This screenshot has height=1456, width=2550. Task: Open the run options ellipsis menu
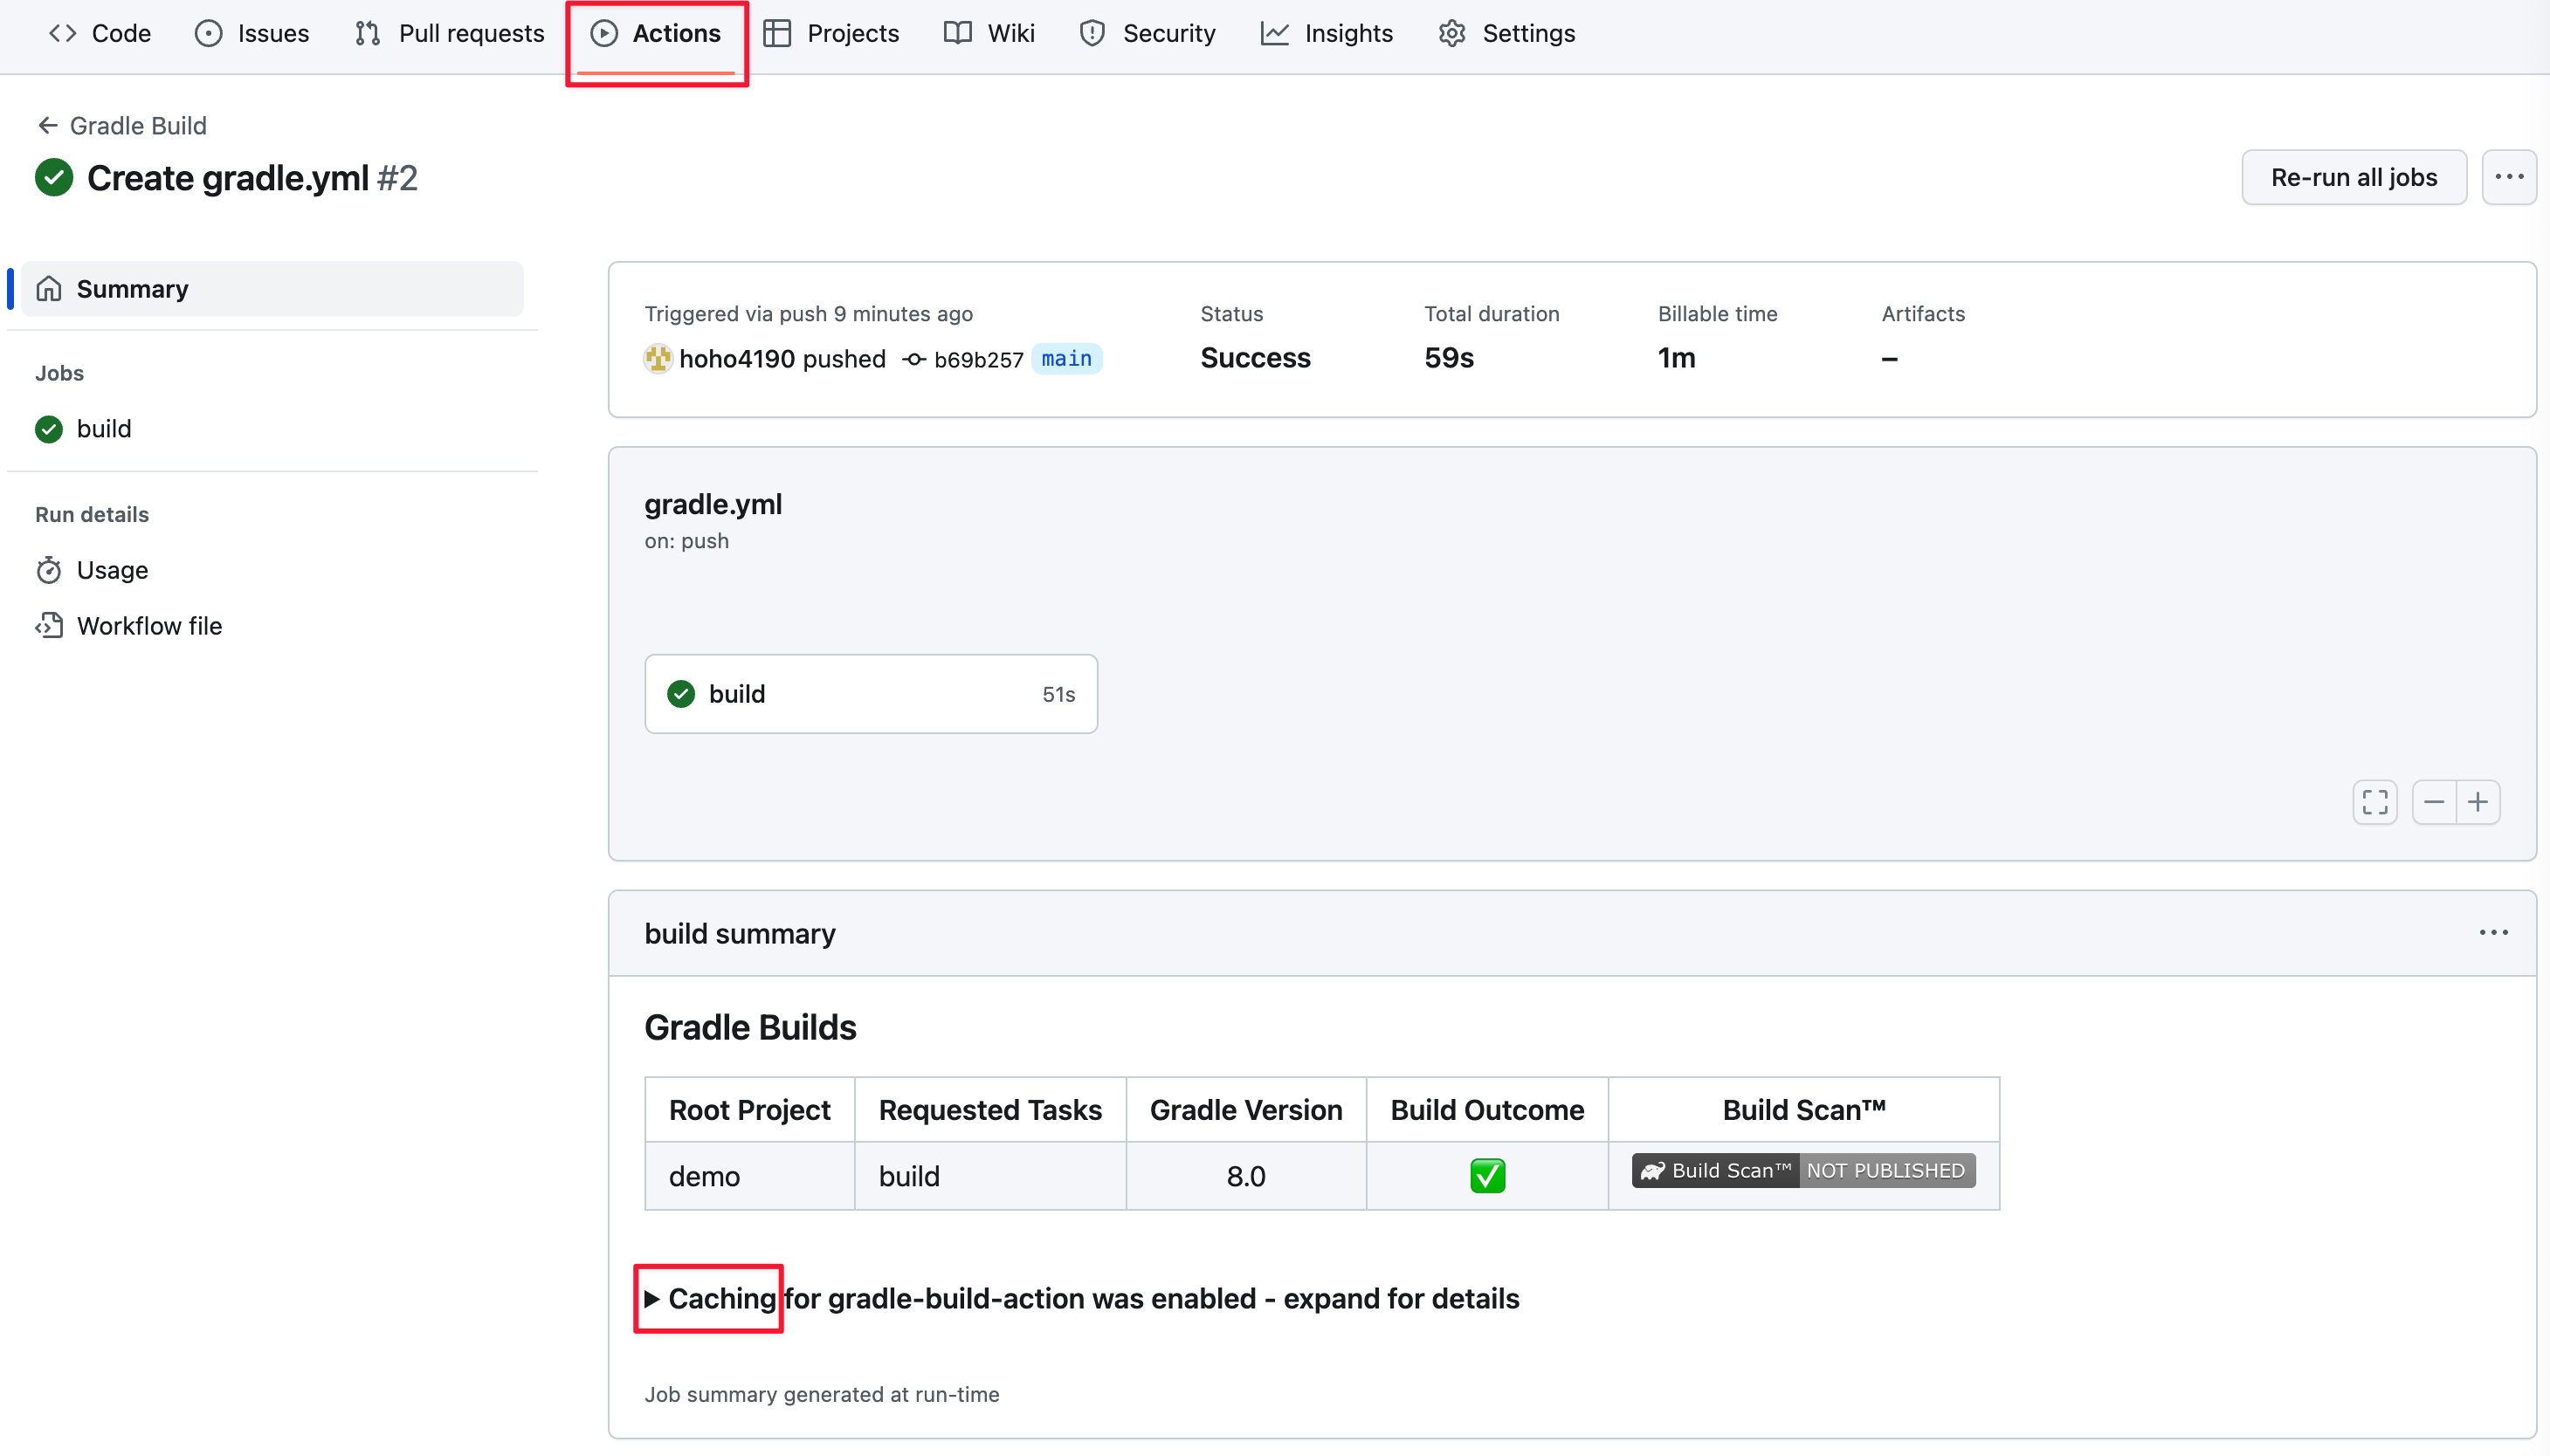tap(2508, 177)
